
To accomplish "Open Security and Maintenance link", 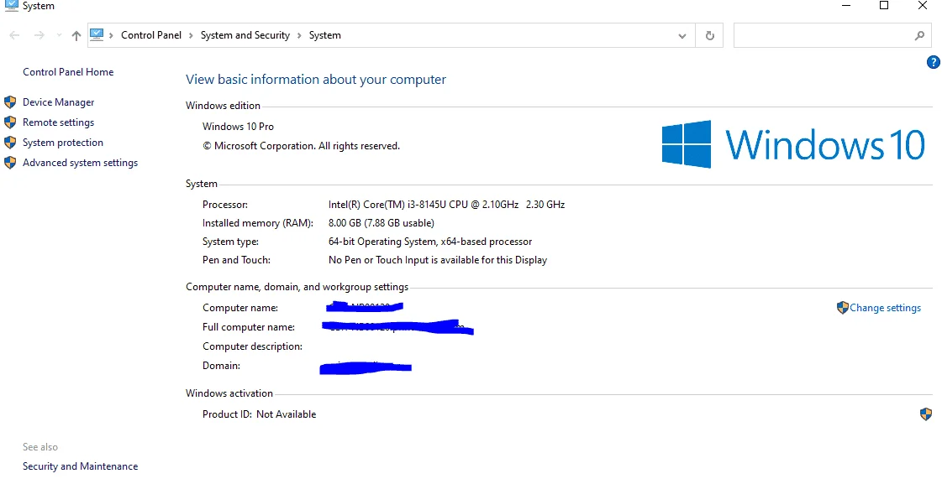I will 80,466.
